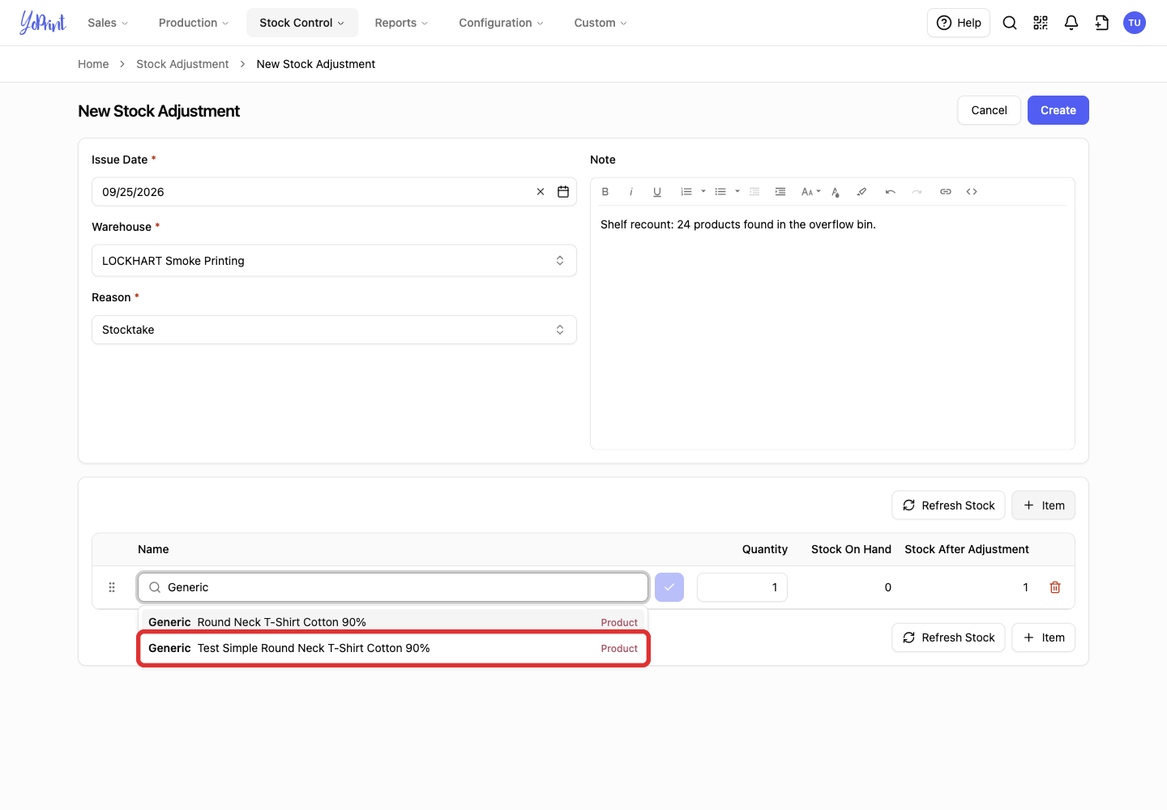The width and height of the screenshot is (1167, 810).
Task: Go to YoPrint home via logo
Action: pos(43,23)
